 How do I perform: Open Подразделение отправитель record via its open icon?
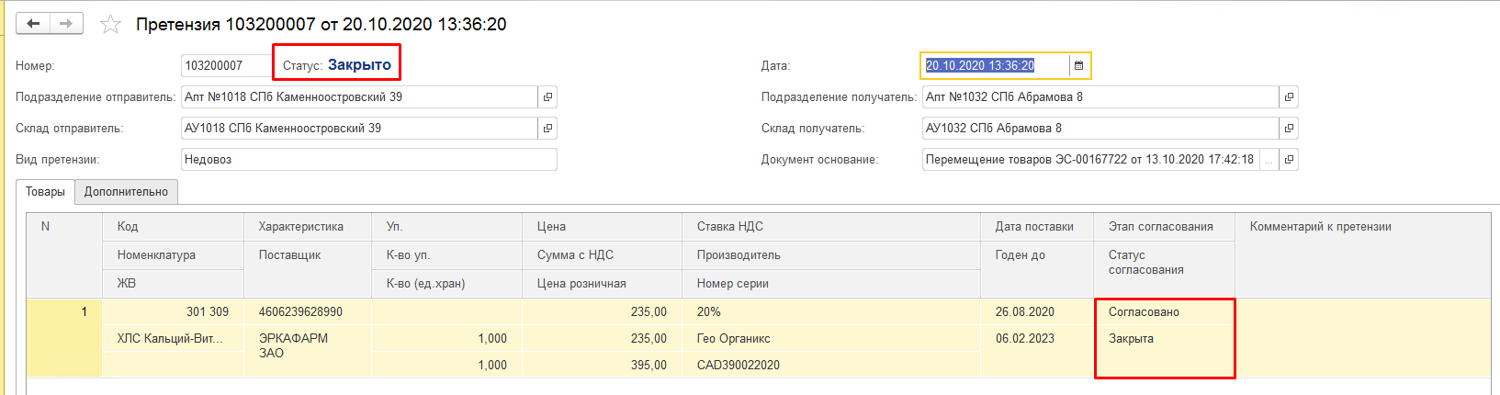click(x=547, y=97)
